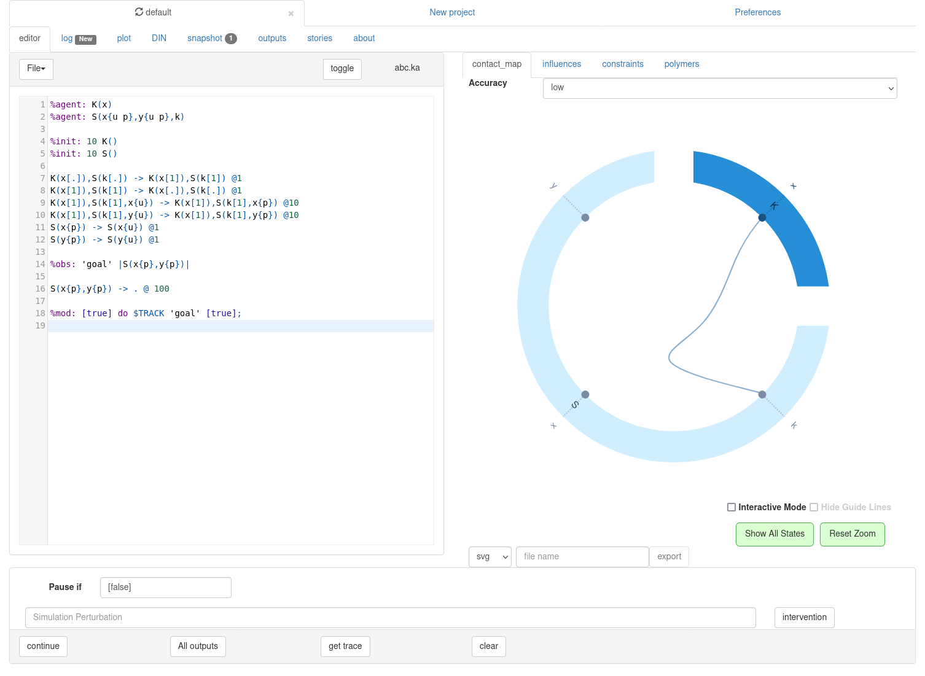Switch to the influences tab
This screenshot has width=925, height=676.
tap(561, 64)
